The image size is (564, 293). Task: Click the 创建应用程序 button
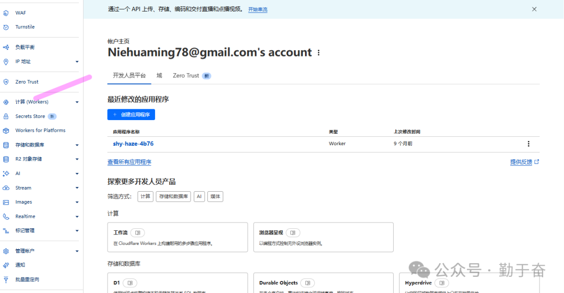131,114
